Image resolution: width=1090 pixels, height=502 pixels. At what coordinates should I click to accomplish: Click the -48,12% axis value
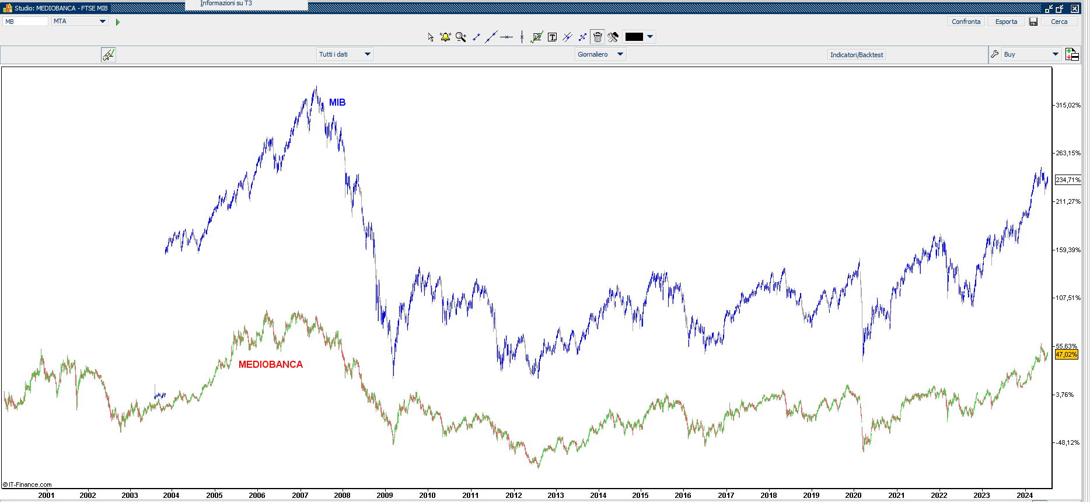[x=1068, y=442]
